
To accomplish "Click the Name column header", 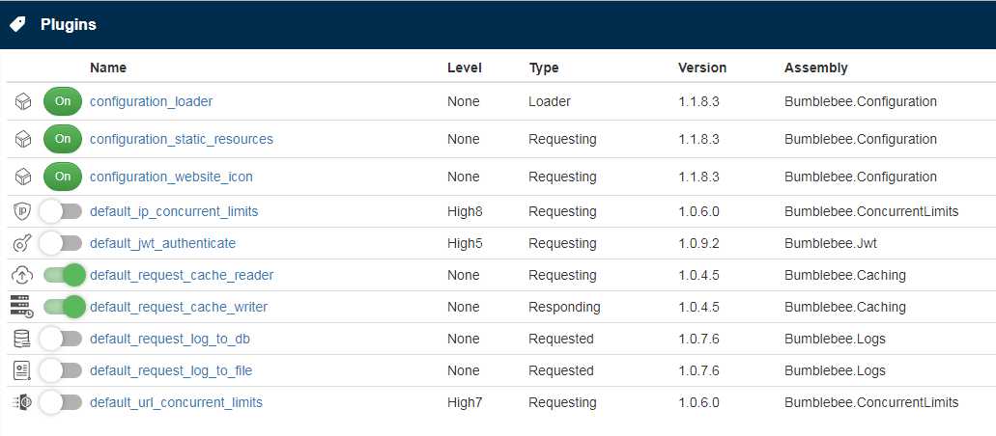I will coord(108,68).
